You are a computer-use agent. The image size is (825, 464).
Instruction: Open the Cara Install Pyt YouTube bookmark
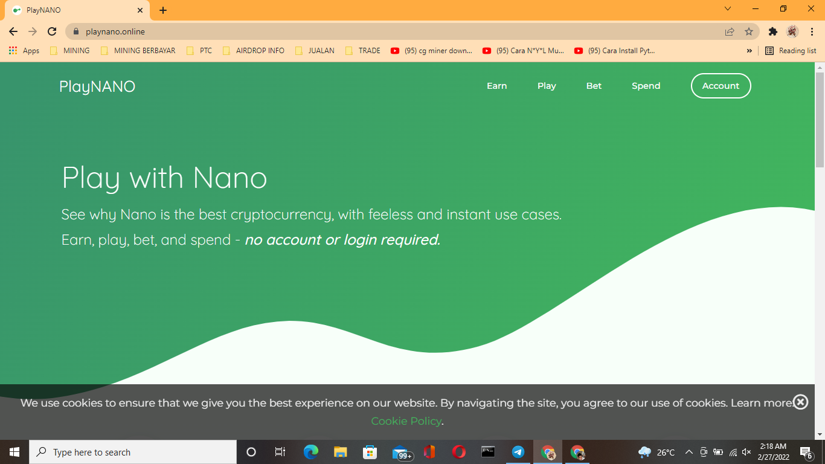tap(615, 51)
